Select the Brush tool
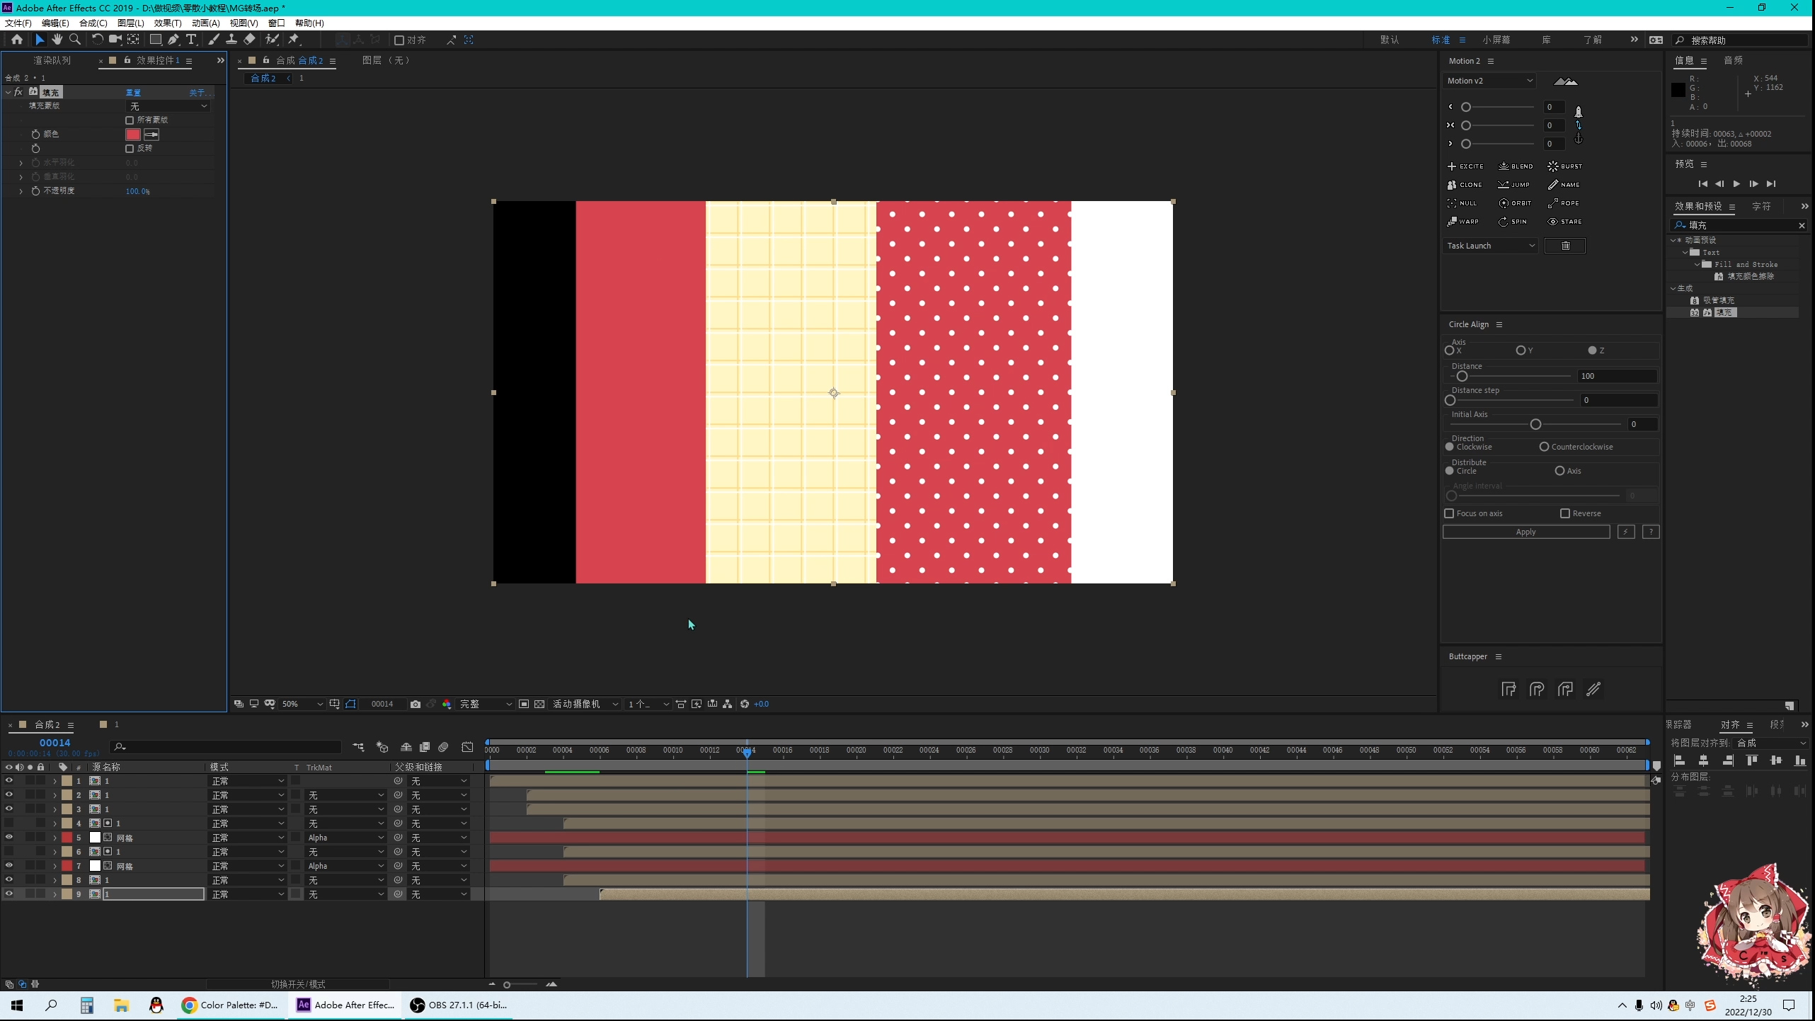Screen dimensions: 1815x1021 tap(214, 40)
